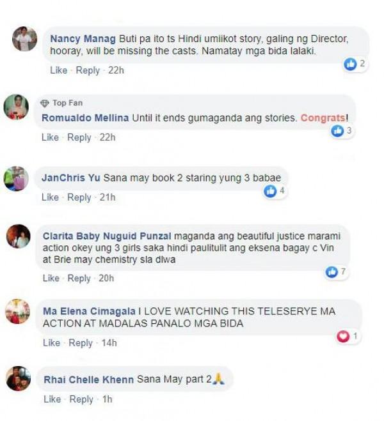
Task: Click JanChris Yu's profile photo
Action: click(x=16, y=178)
